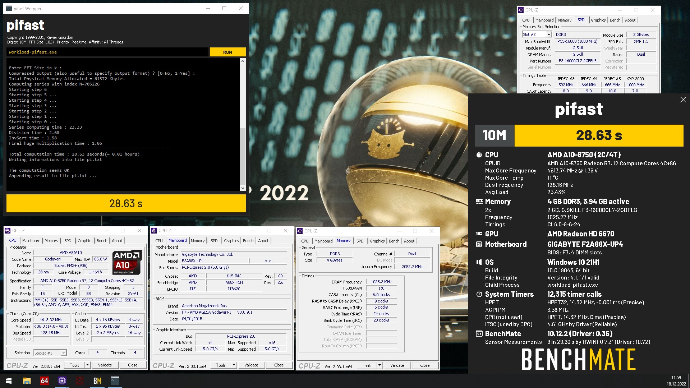Expand Tools dropdown arrow in Memory window

click(379, 365)
